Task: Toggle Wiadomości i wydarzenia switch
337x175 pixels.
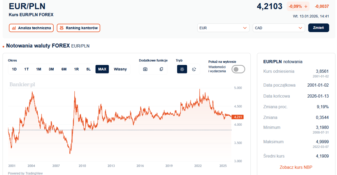Action: pos(238,69)
